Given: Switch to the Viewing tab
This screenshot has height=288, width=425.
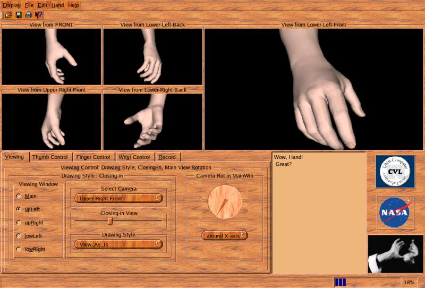Looking at the screenshot, I should [x=14, y=157].
